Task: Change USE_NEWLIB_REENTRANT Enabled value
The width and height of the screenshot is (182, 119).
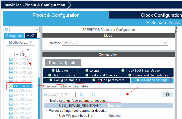Action: pyautogui.click(x=115, y=106)
